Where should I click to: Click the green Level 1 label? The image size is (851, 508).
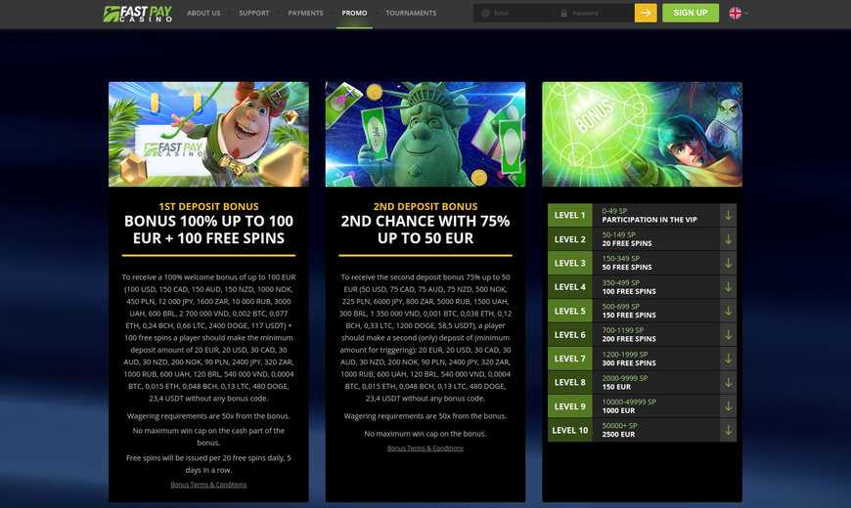[570, 215]
